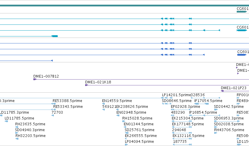Click EN01344.5prime EST label

tap(139, 124)
